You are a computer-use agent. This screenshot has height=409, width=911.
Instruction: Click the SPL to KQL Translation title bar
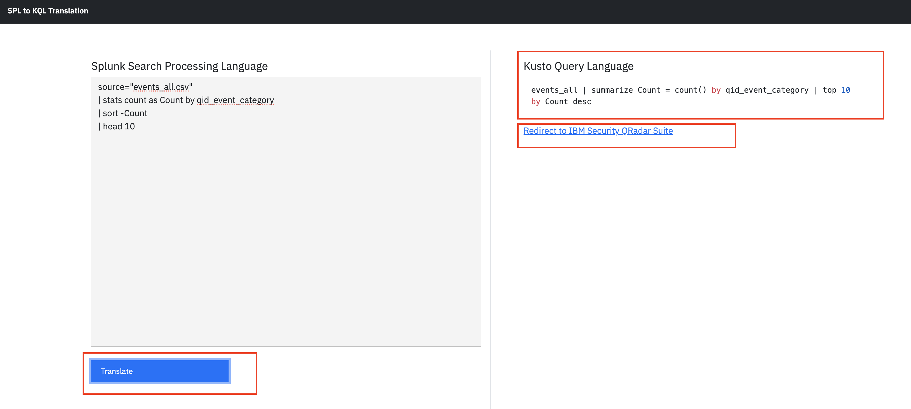click(47, 11)
